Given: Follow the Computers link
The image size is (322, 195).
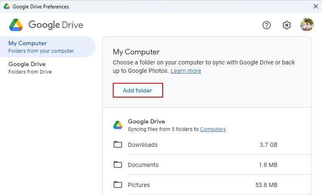Looking at the screenshot, I should (x=213, y=129).
